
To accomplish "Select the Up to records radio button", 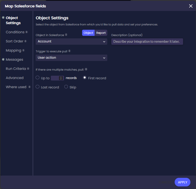I will [x=38, y=77].
